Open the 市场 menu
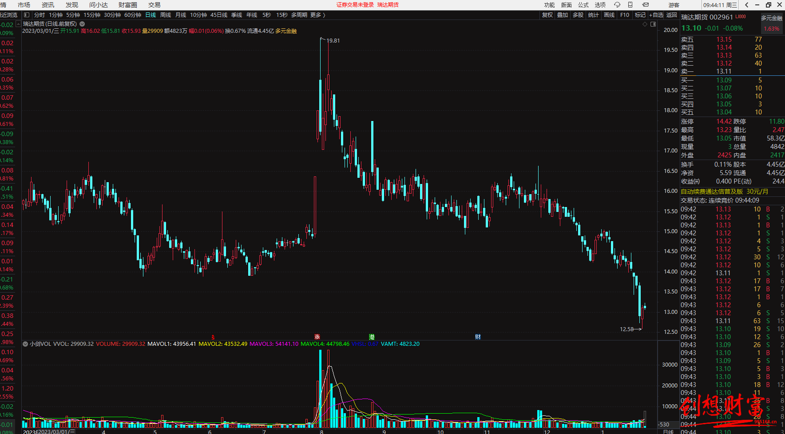 point(24,5)
